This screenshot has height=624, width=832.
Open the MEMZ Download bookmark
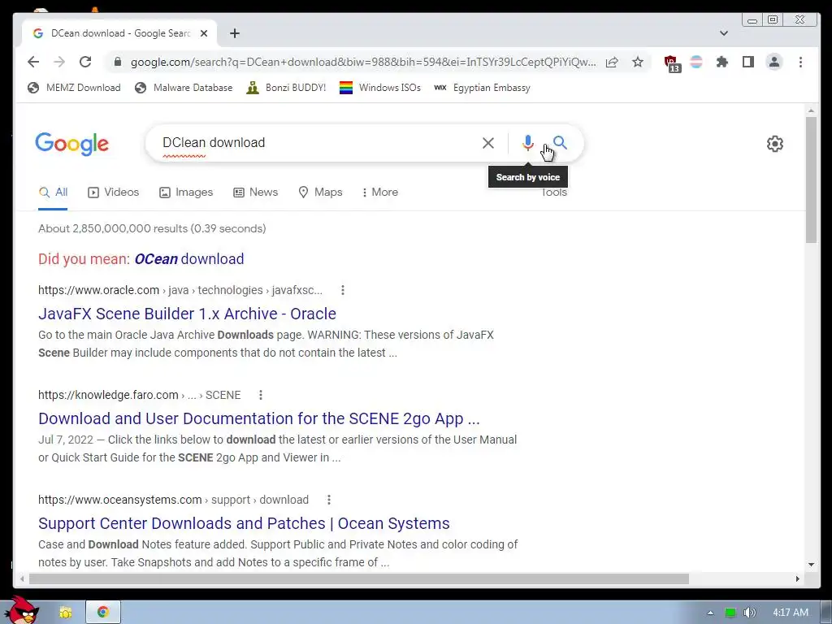point(74,88)
